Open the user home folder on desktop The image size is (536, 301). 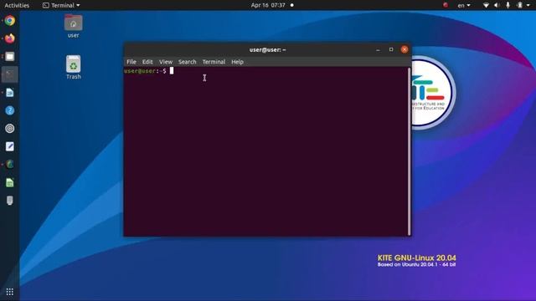point(73,26)
